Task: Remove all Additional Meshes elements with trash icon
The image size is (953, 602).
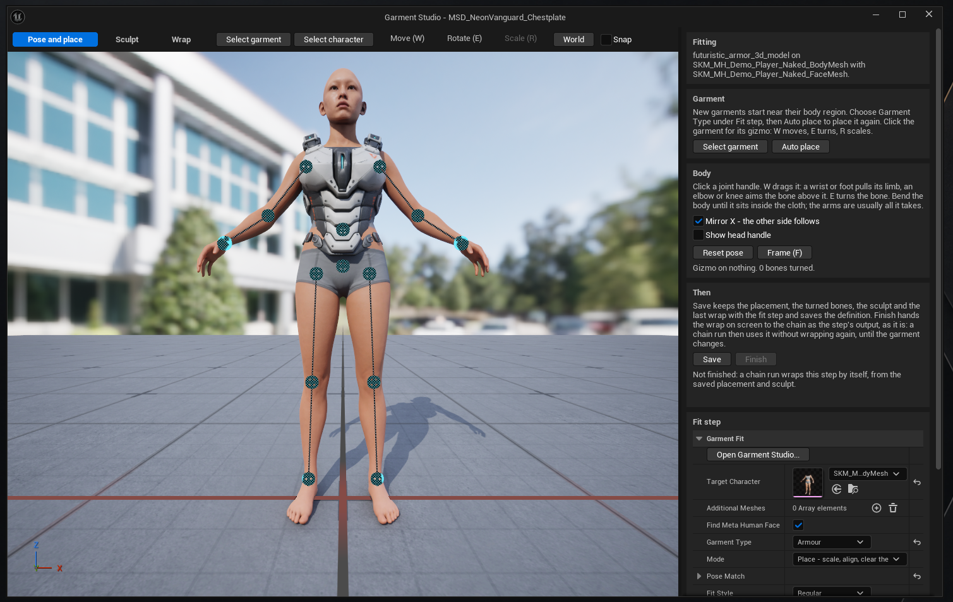Action: point(893,508)
